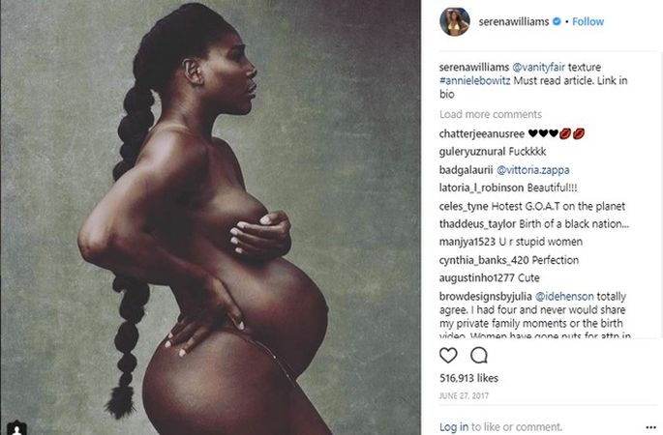View the 516,913 likes list
Screen dimensions: 663x435
tap(468, 378)
